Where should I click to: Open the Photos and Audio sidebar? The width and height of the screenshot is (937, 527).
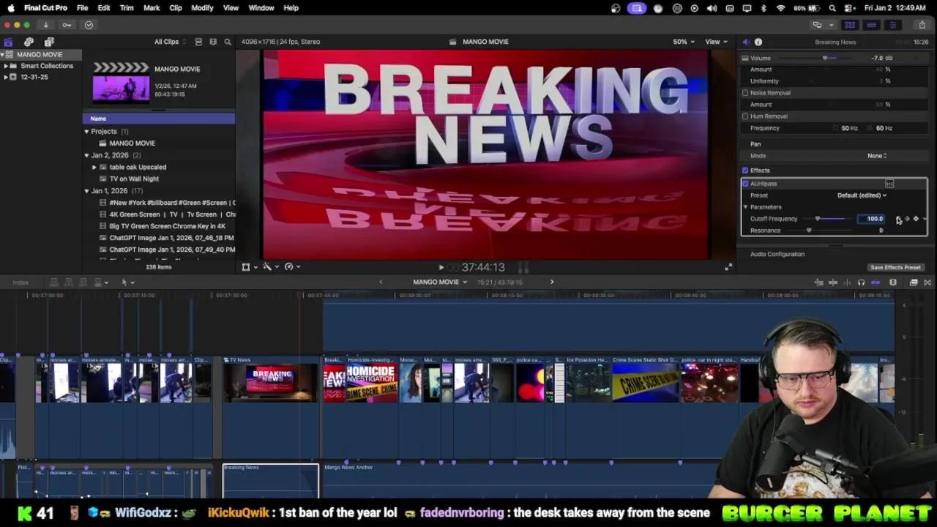click(29, 42)
